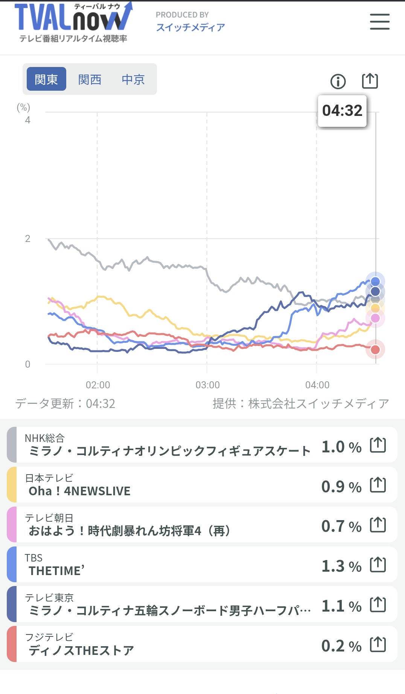
Task: Switch to the 中京 region tab
Action: point(133,79)
